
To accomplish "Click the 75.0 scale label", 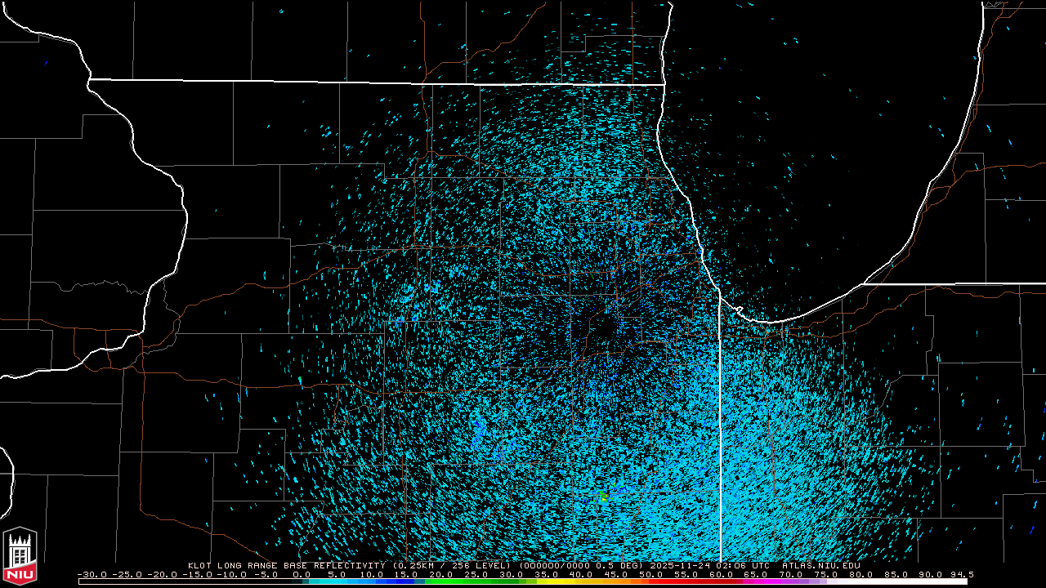I will [826, 574].
